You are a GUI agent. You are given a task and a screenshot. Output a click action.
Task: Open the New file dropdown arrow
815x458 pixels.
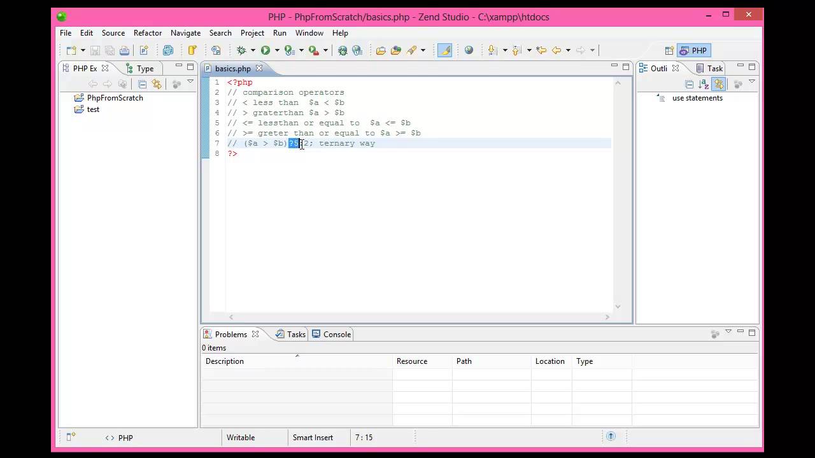point(83,50)
